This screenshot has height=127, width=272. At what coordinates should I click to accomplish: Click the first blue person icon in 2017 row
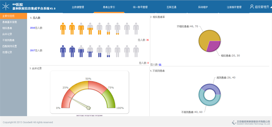point(63,51)
